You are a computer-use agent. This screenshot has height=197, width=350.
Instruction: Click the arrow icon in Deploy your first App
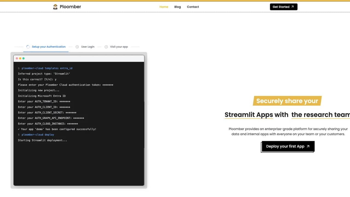tap(308, 146)
